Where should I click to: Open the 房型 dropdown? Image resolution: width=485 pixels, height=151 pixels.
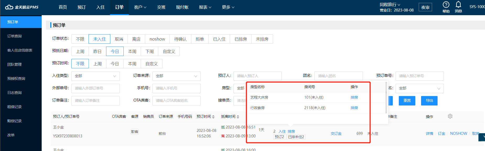pyautogui.click(x=240, y=88)
